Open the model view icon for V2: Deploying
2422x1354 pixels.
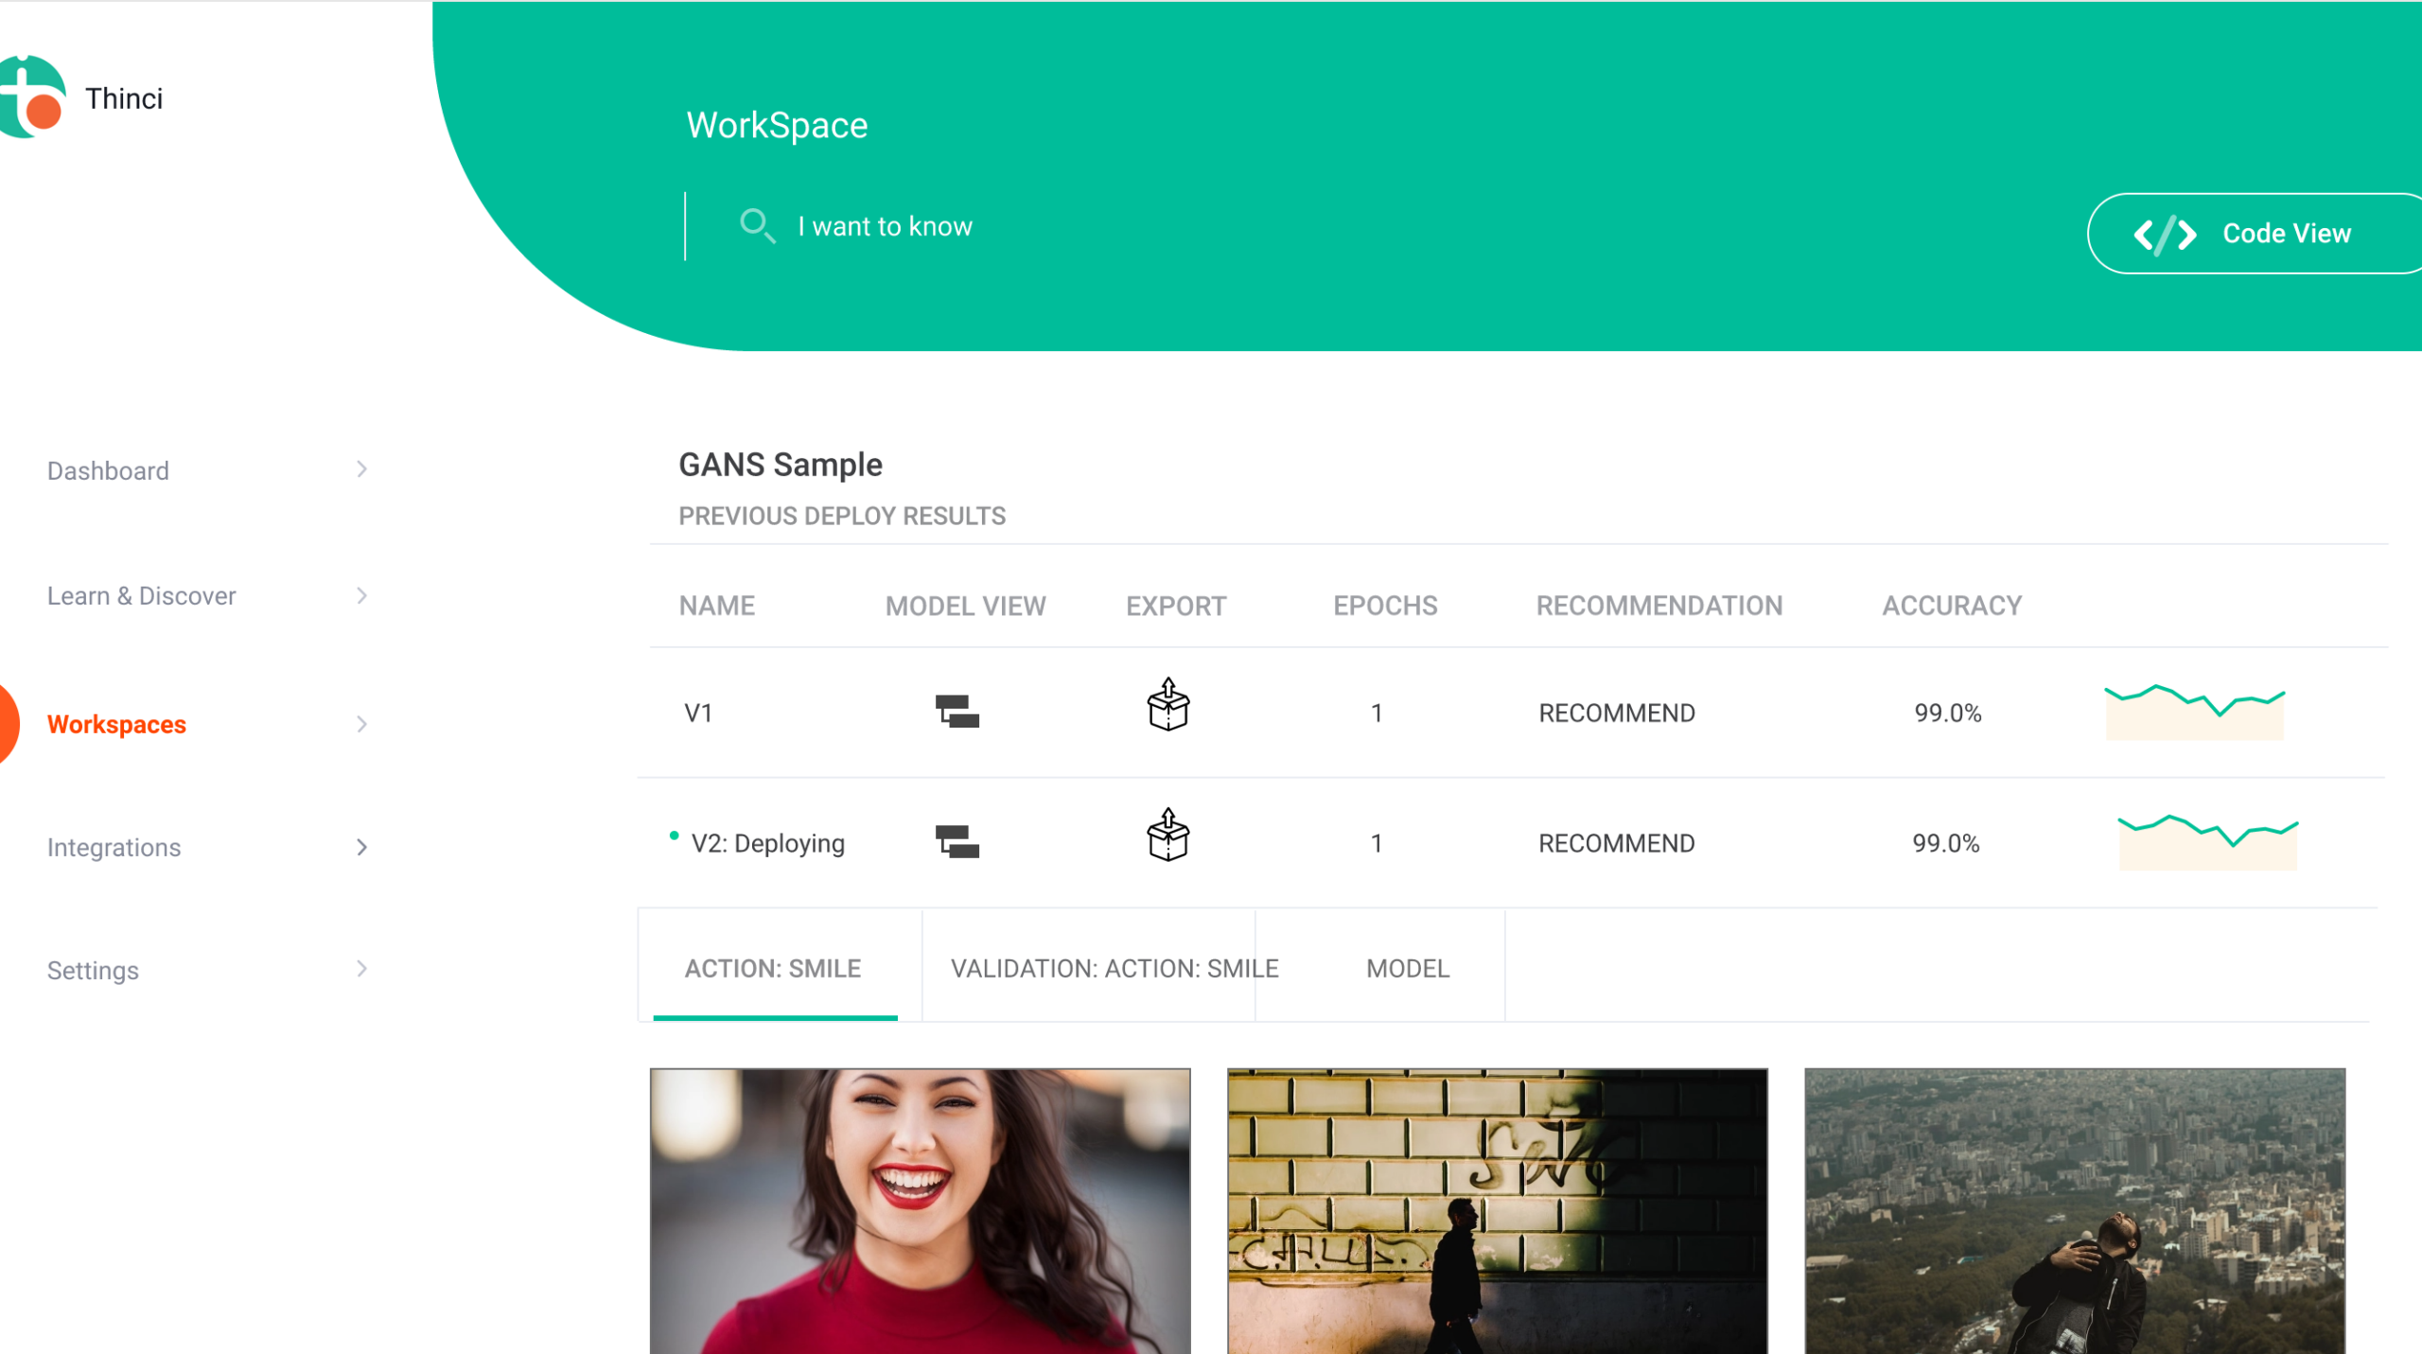click(957, 842)
